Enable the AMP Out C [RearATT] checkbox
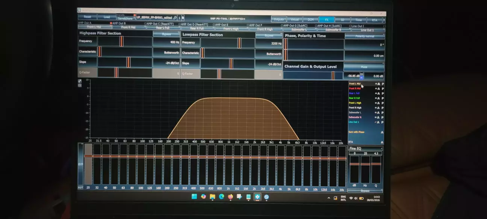Viewport: 487px width, 219px height. pos(145,24)
